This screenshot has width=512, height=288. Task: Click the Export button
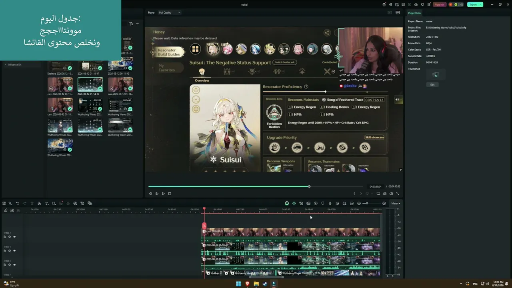[475, 4]
